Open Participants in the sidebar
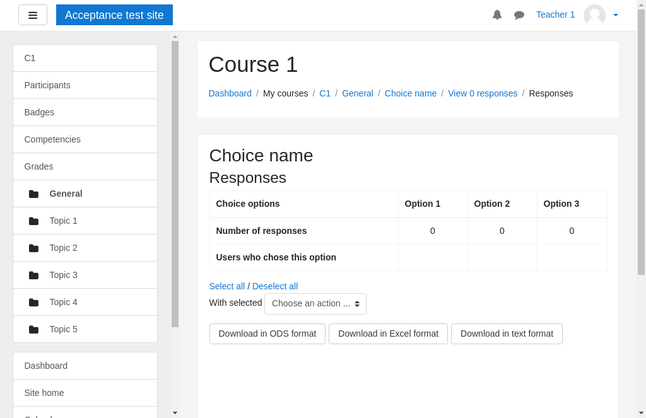Image resolution: width=646 pixels, height=418 pixels. [85, 85]
